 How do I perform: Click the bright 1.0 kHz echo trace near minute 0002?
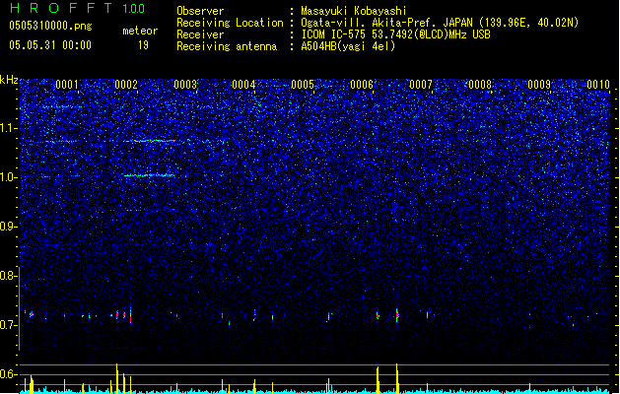pos(149,175)
